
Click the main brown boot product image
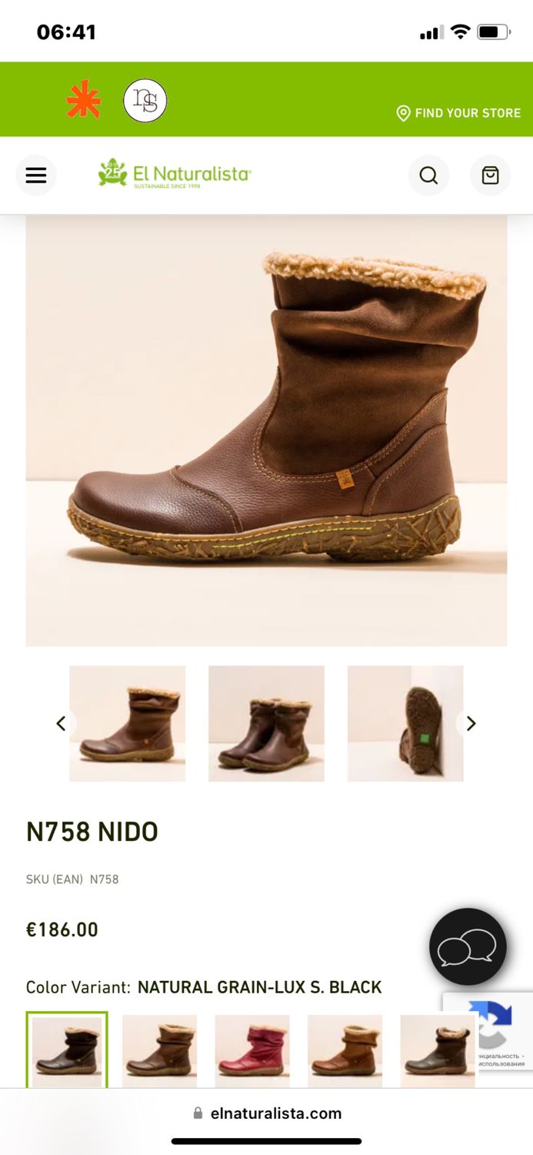266,430
